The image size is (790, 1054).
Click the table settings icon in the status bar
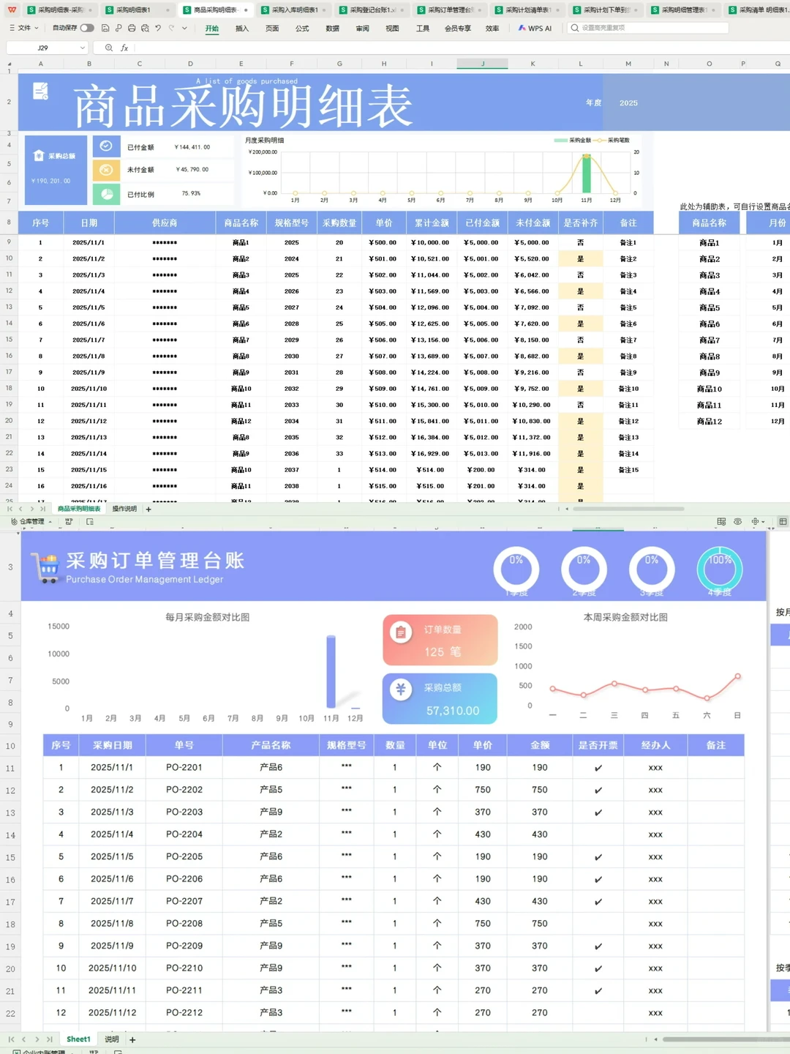(723, 521)
